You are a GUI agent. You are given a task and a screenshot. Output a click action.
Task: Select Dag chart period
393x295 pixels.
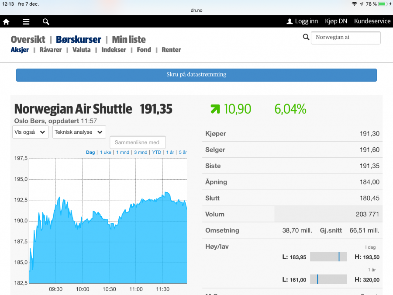pos(90,152)
